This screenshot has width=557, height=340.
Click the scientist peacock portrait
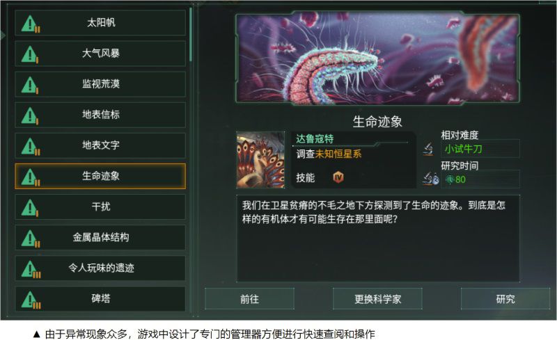260,160
